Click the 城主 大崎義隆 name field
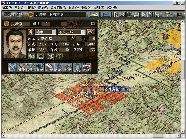 52,39
